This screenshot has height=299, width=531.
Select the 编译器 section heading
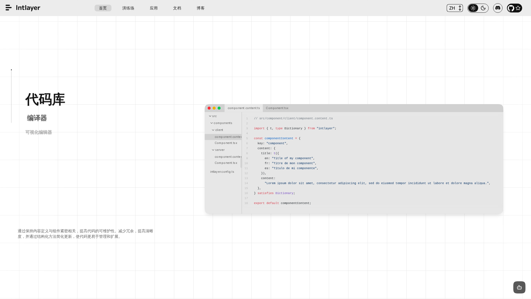pyautogui.click(x=37, y=118)
